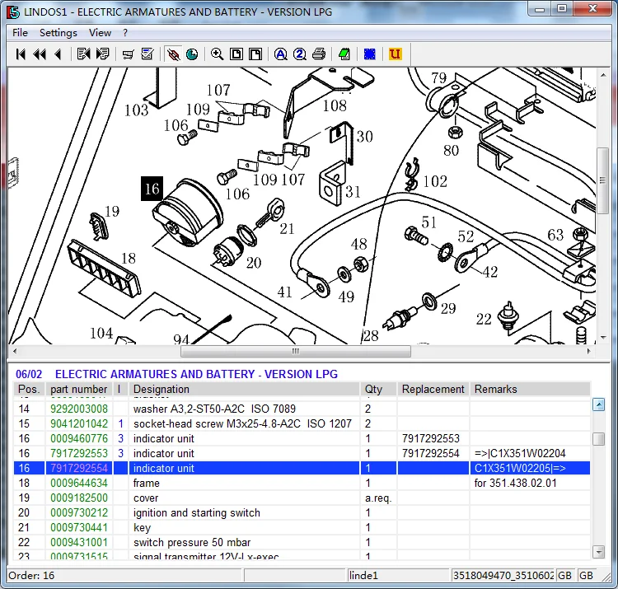Image resolution: width=618 pixels, height=589 pixels.
Task: Click the 'part number' column header
Action: tap(78, 389)
